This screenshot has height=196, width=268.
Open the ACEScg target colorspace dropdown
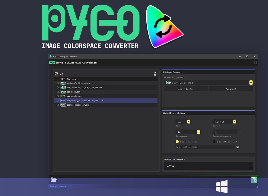pos(251,166)
